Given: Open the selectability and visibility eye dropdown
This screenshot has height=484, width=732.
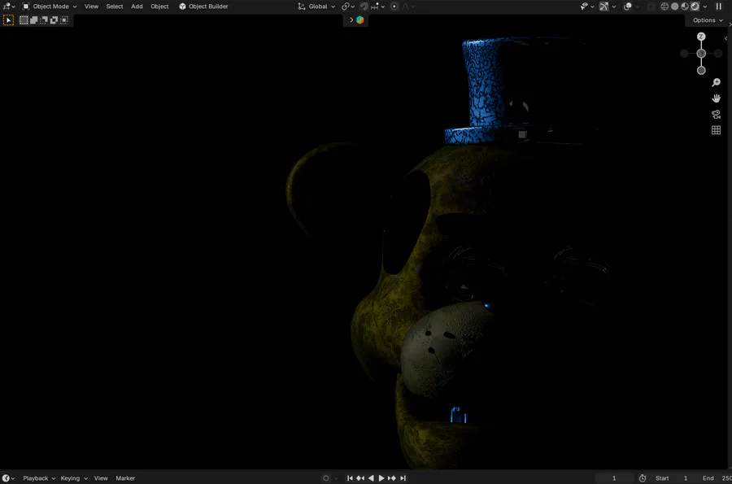Looking at the screenshot, I should tap(586, 6).
